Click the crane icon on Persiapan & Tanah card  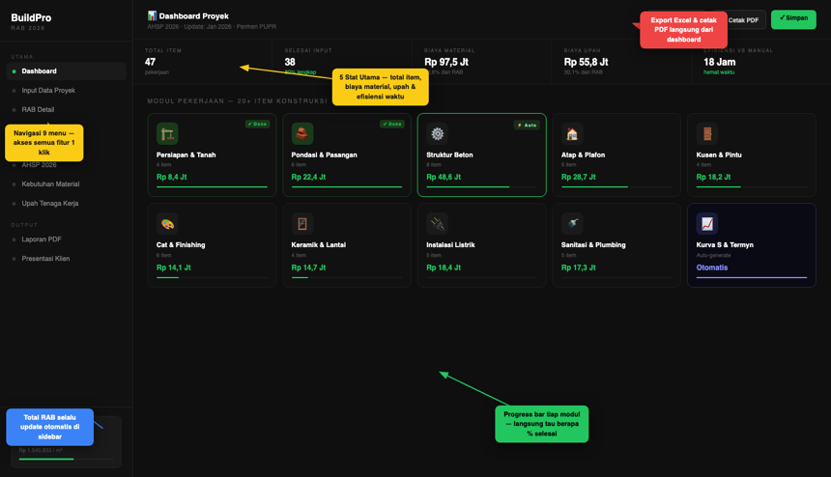[167, 134]
